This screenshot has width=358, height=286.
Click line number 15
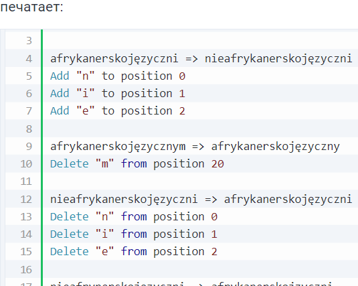pyautogui.click(x=26, y=252)
